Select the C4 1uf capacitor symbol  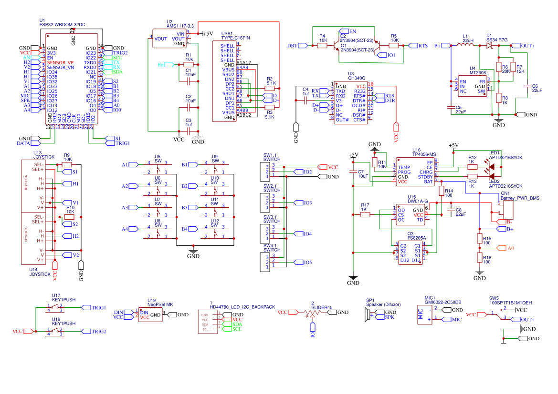[305, 101]
